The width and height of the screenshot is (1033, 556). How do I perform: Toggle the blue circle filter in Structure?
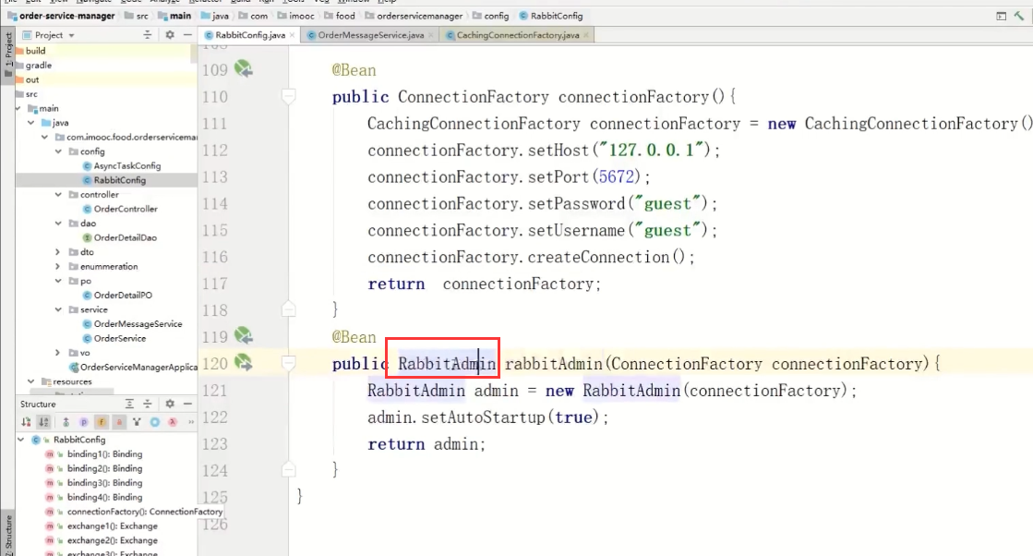155,421
